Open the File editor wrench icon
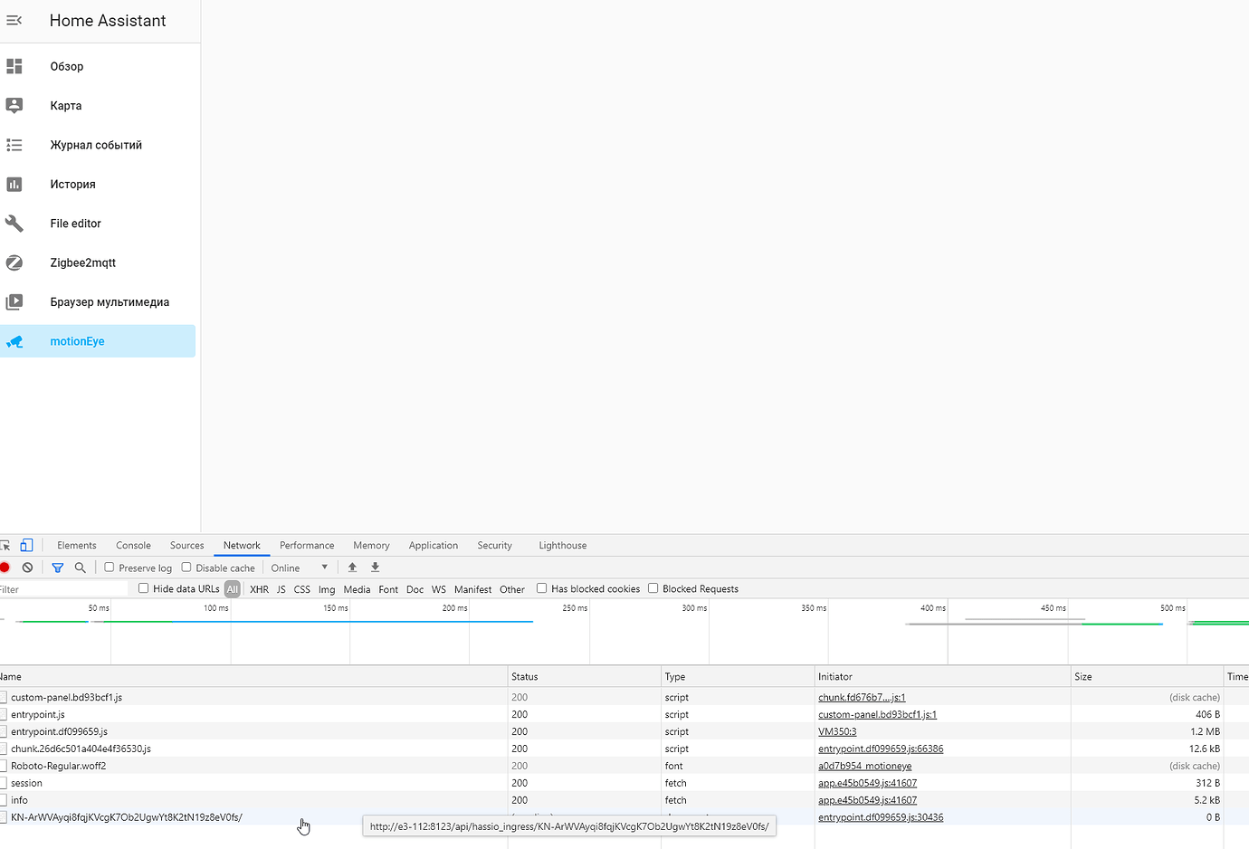 point(14,223)
